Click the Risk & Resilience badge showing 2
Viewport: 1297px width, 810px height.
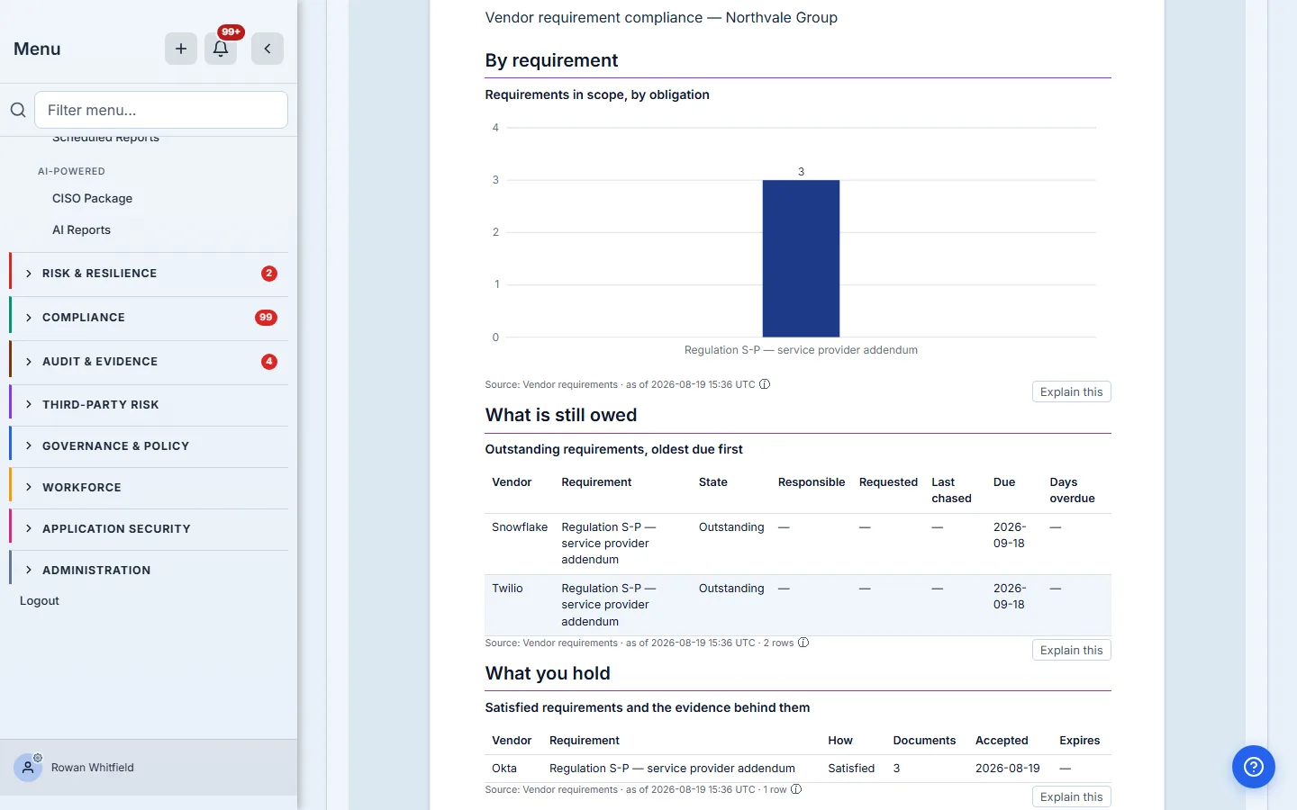coord(269,274)
